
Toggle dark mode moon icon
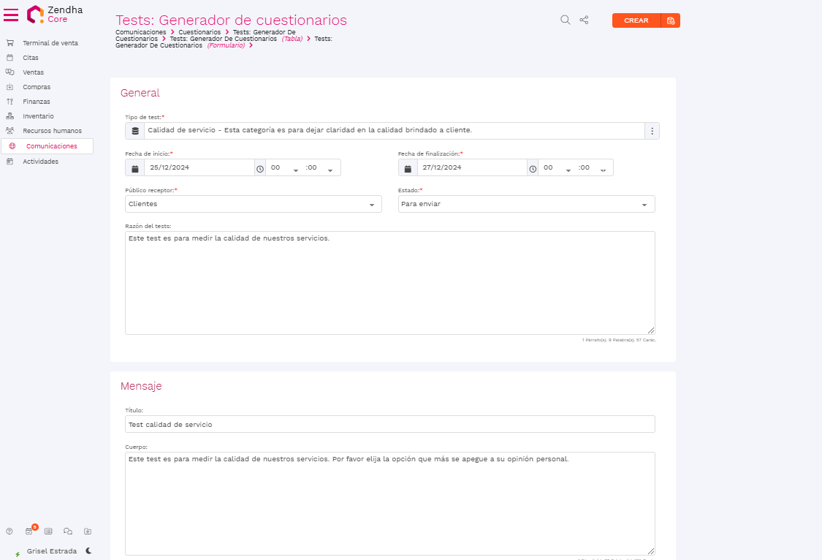click(89, 550)
